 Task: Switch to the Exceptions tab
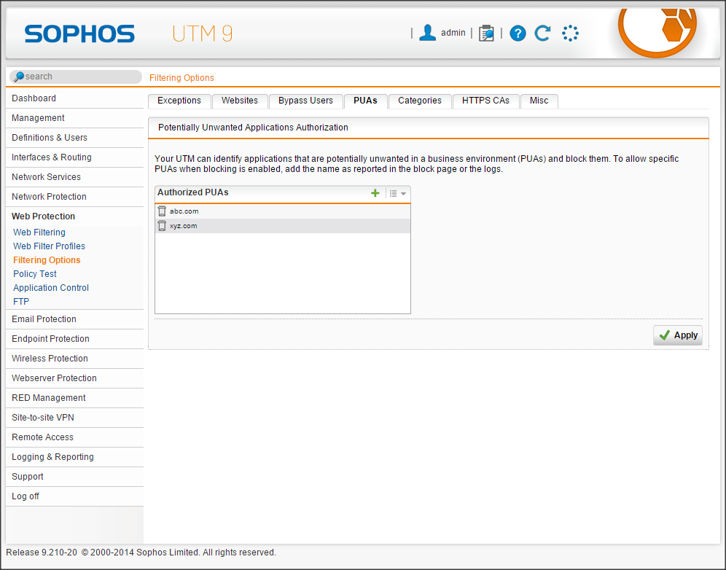[x=179, y=101]
